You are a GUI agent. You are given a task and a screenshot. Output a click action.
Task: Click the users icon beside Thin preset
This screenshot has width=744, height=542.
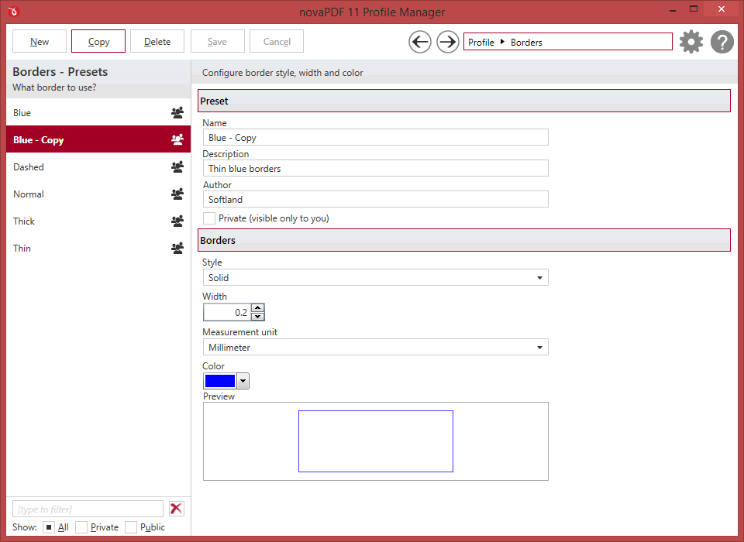177,248
